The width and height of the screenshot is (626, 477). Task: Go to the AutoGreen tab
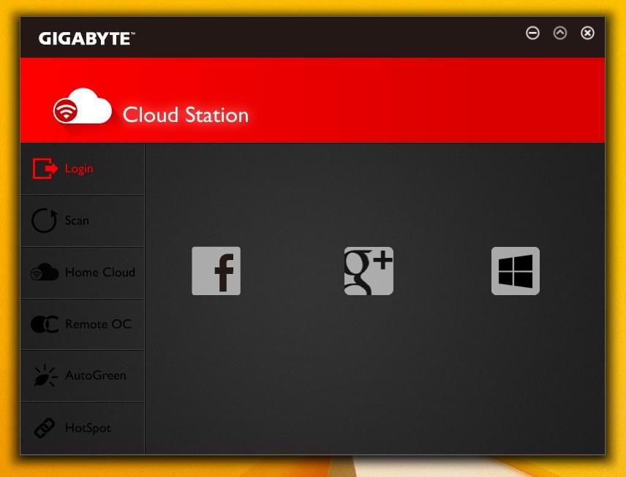82,375
